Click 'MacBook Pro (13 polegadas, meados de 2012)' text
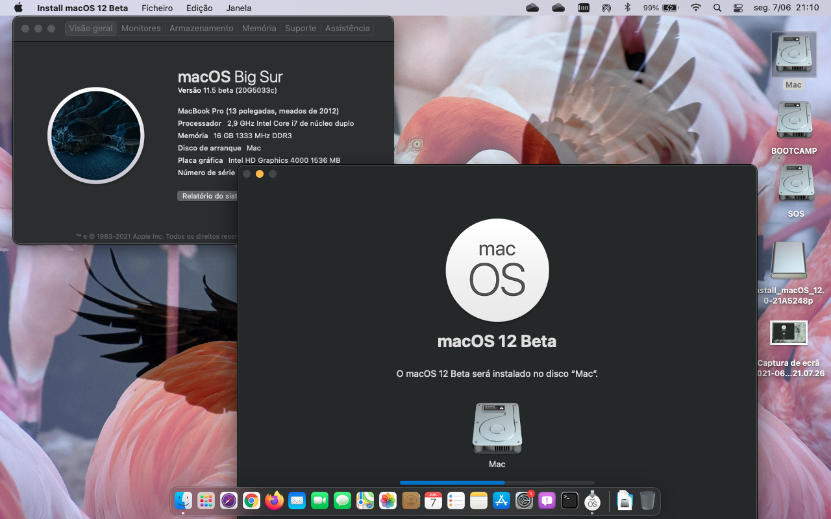This screenshot has height=519, width=831. point(258,111)
